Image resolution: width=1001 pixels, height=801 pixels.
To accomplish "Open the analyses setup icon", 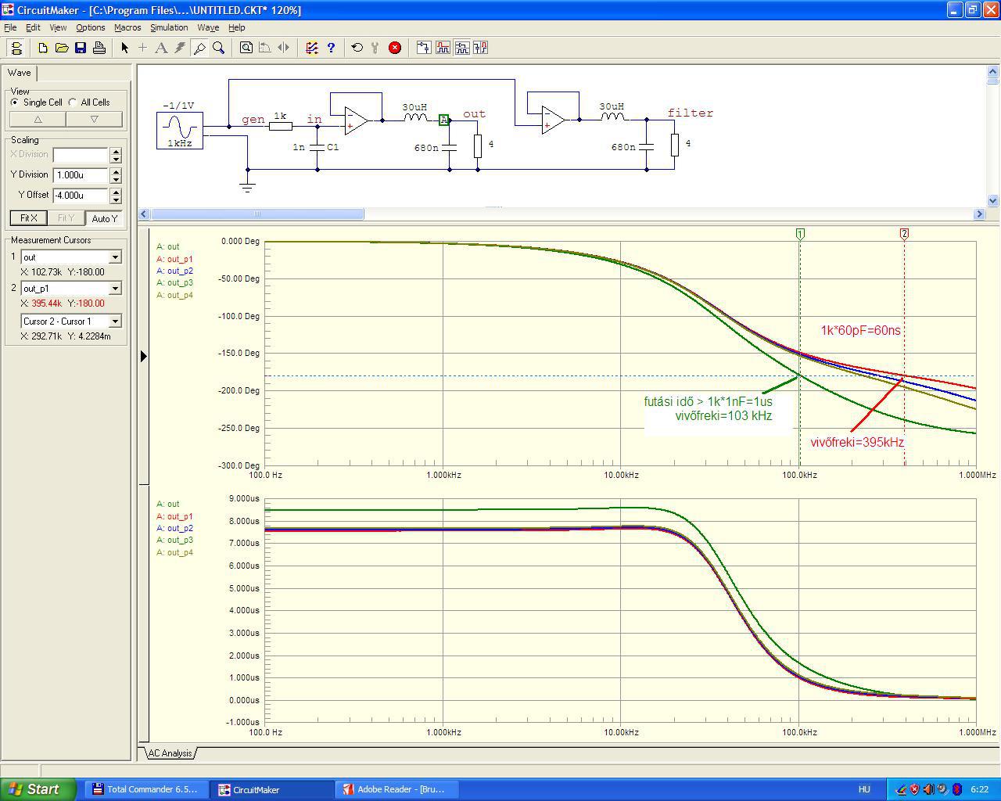I will coord(312,48).
